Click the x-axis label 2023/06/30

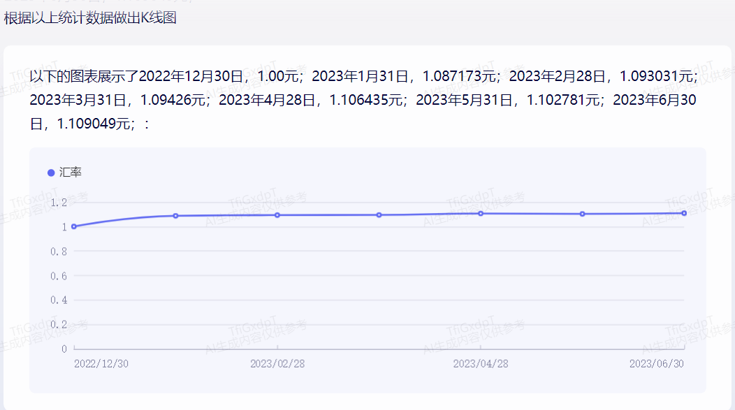[656, 364]
